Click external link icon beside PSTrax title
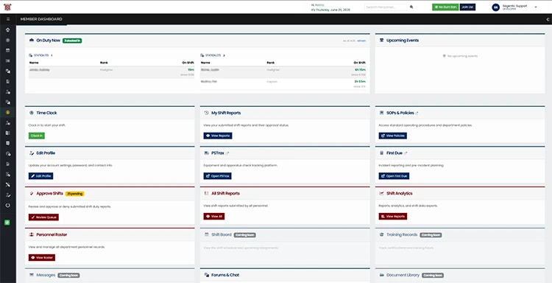Viewport: 552px width, 283px height. 227,153
